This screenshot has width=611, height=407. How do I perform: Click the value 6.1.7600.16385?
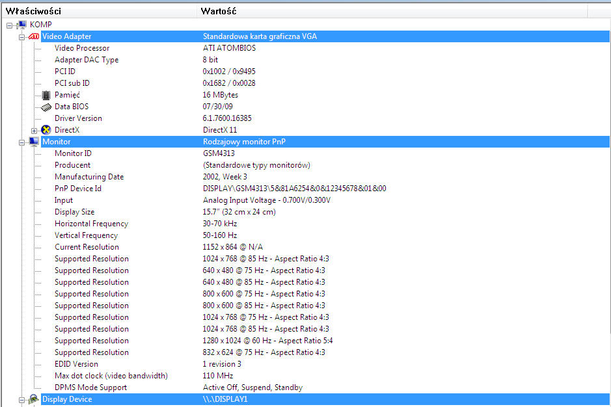(x=227, y=118)
